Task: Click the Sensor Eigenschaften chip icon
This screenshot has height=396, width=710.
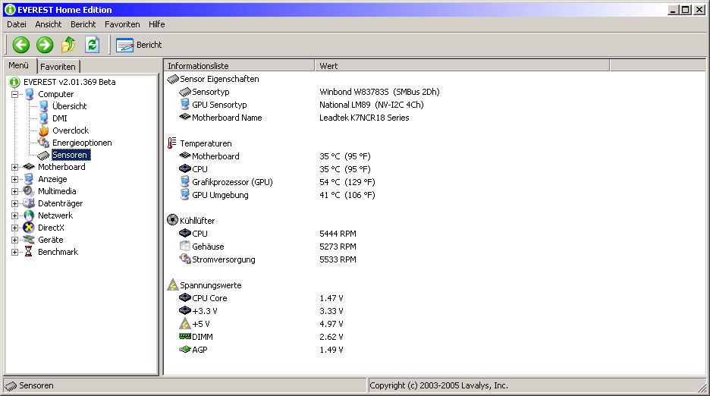Action: 173,80
